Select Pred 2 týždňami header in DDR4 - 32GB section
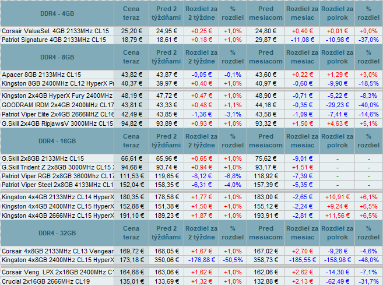This screenshot has width=383, height=286. point(166,233)
